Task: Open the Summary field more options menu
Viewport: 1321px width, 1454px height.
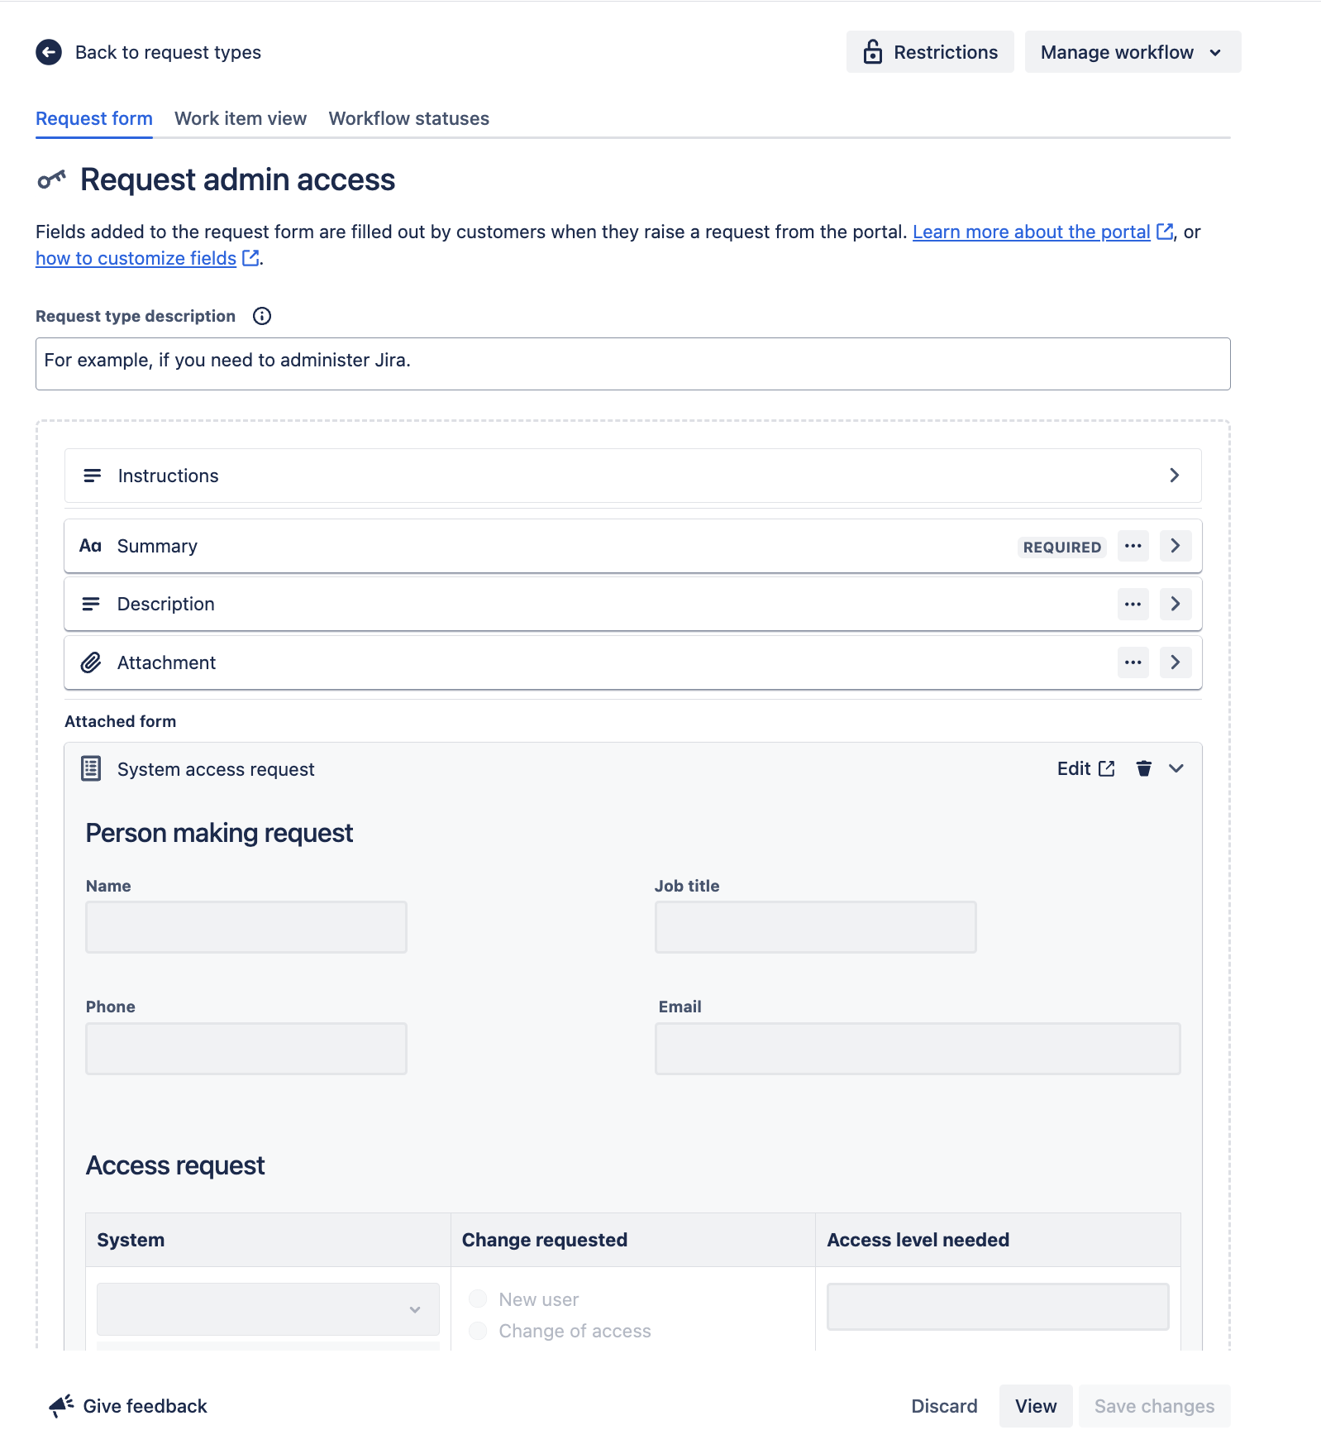Action: tap(1133, 546)
